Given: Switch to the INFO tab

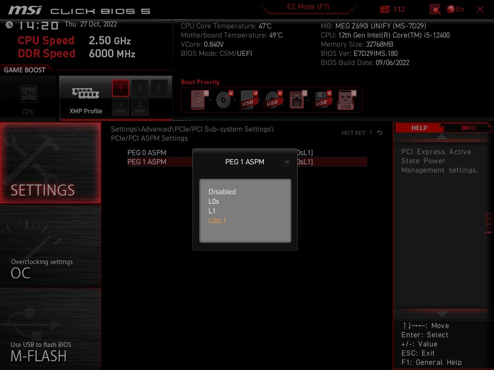Looking at the screenshot, I should coord(468,128).
